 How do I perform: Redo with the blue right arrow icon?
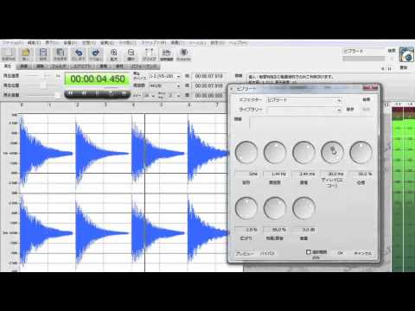click(96, 54)
